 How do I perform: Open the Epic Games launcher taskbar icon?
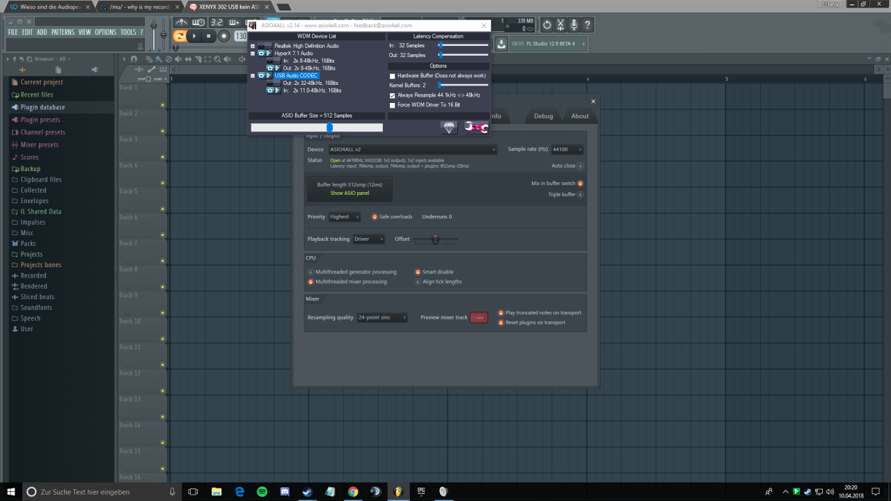(420, 491)
